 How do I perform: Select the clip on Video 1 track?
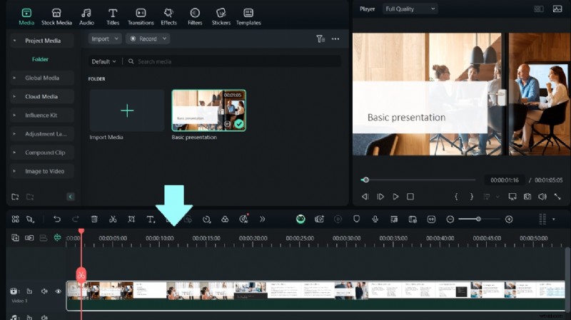315,296
